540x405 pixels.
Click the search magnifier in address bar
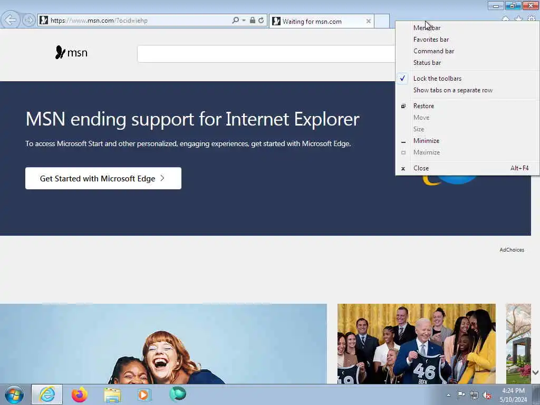coord(235,21)
